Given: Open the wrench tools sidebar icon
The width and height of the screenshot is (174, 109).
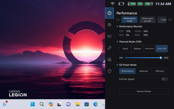Looking at the screenshot, I should click(x=109, y=48).
